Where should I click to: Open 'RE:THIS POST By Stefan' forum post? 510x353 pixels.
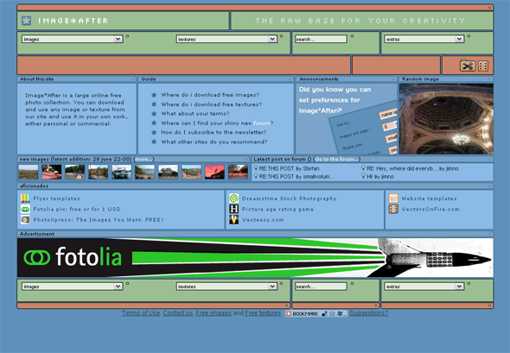[289, 168]
